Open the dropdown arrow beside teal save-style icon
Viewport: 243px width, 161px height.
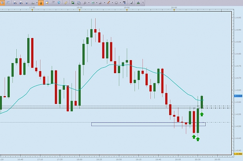97,3
